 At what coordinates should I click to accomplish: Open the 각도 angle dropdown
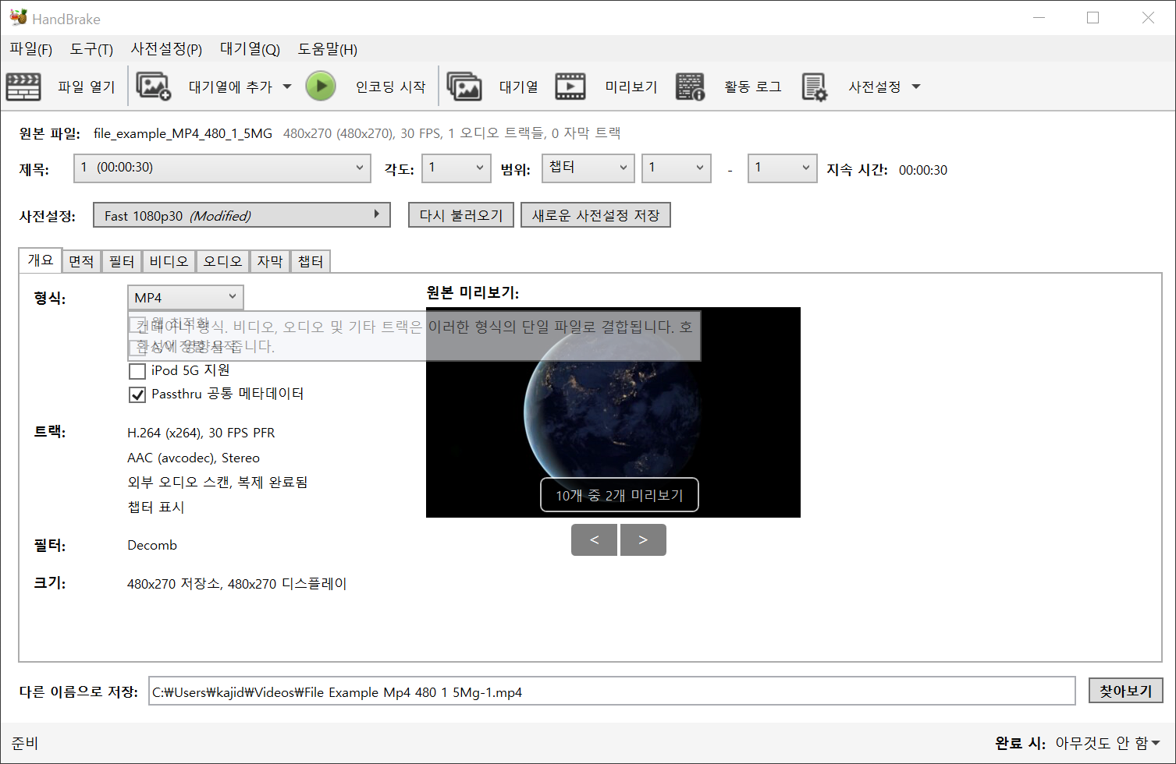(x=457, y=168)
